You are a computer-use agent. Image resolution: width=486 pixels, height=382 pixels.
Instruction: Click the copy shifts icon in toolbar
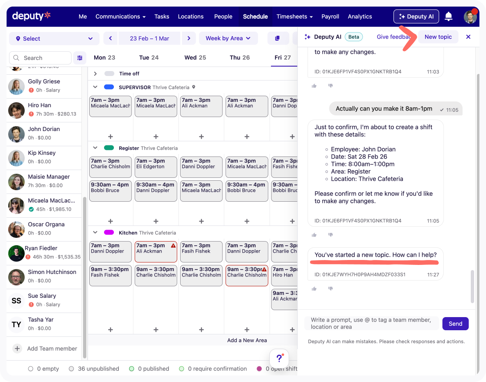tap(278, 38)
